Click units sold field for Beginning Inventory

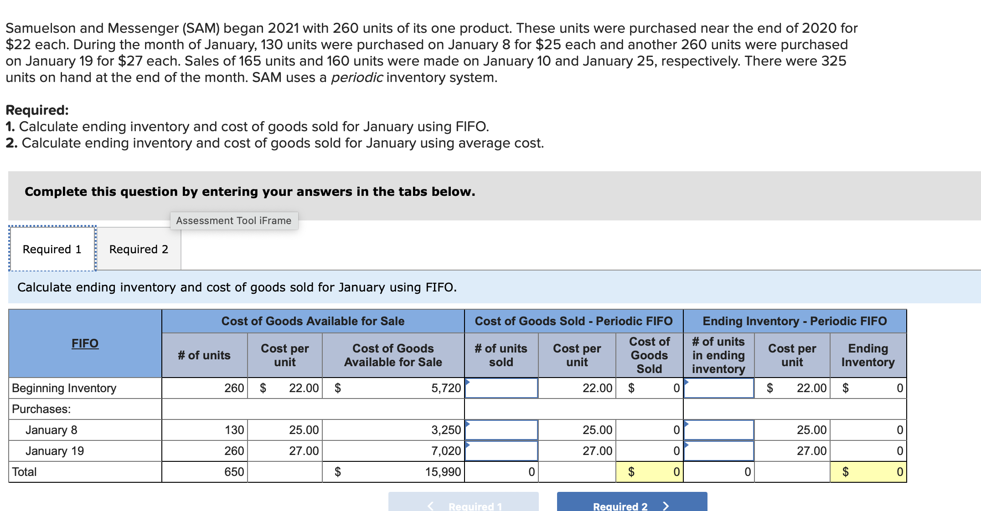(501, 388)
